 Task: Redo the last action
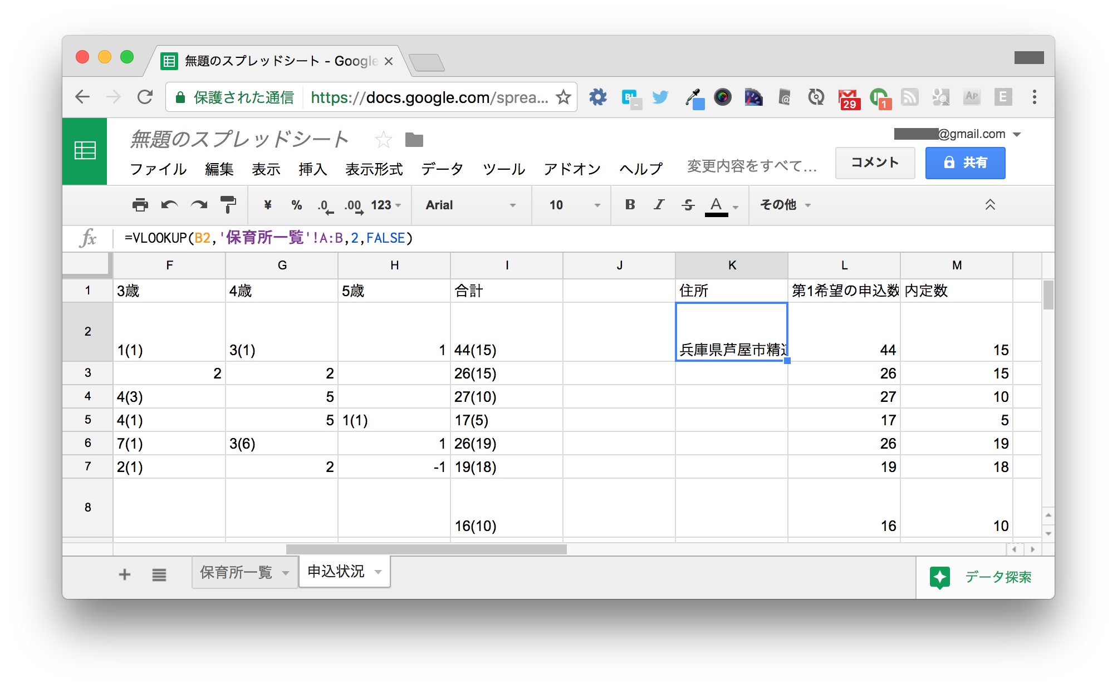pos(199,205)
